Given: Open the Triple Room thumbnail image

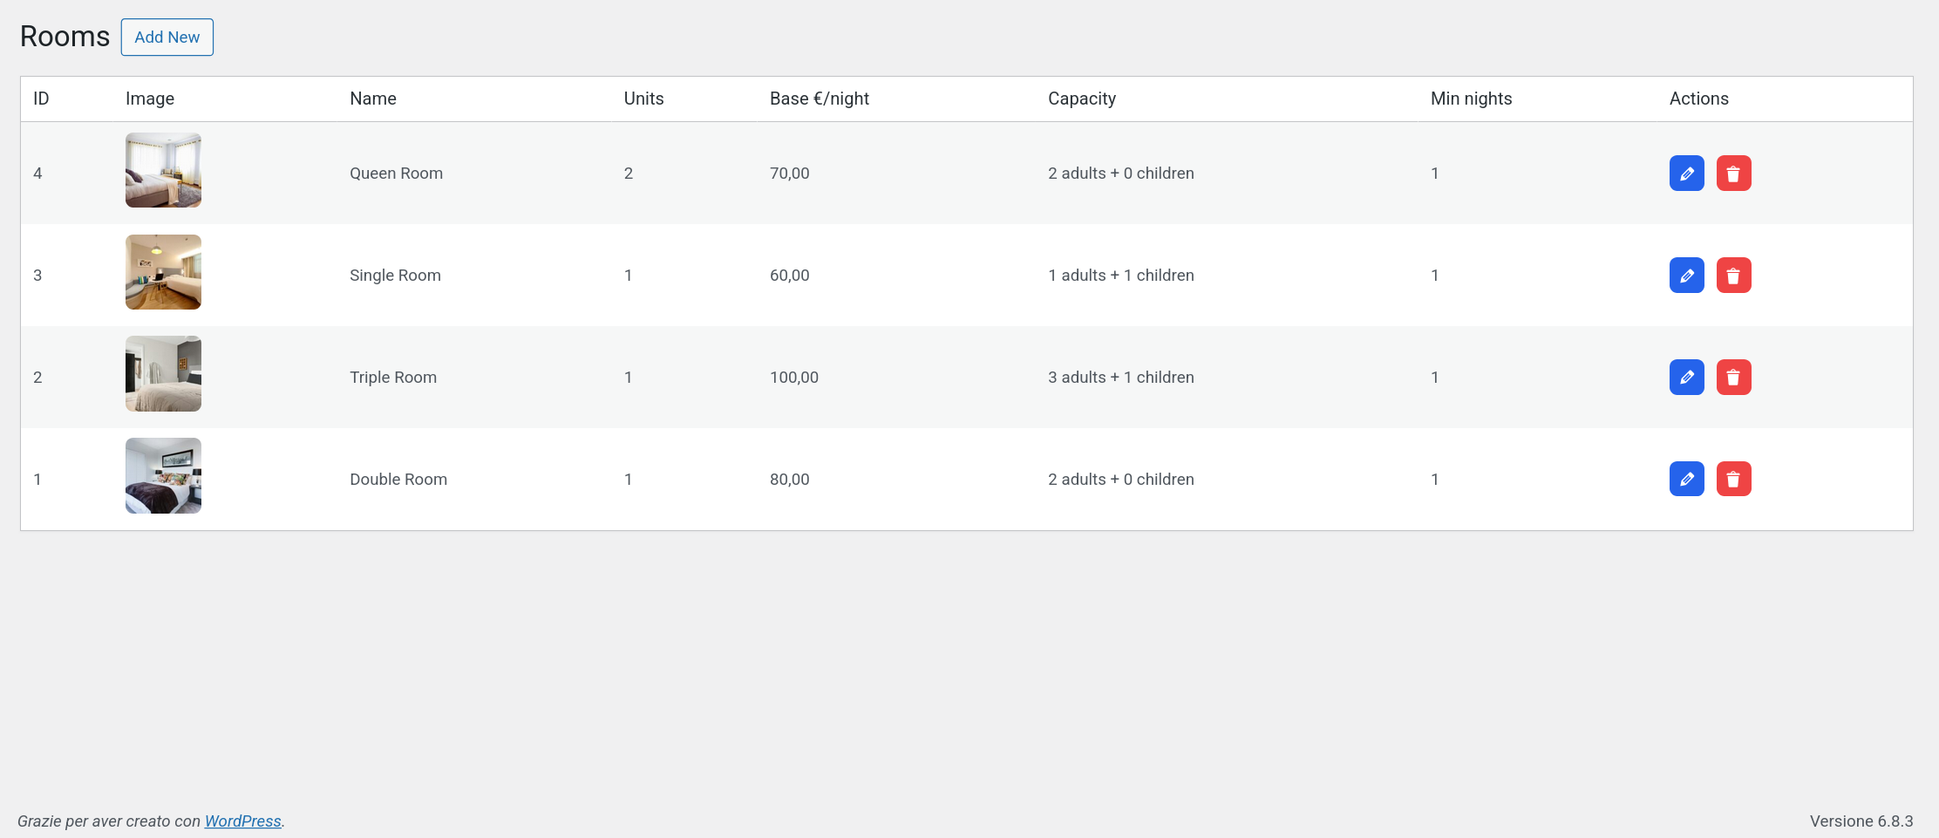Looking at the screenshot, I should coord(163,373).
